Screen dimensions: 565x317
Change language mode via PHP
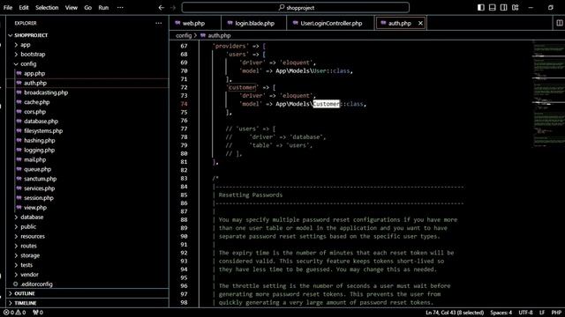pyautogui.click(x=556, y=313)
